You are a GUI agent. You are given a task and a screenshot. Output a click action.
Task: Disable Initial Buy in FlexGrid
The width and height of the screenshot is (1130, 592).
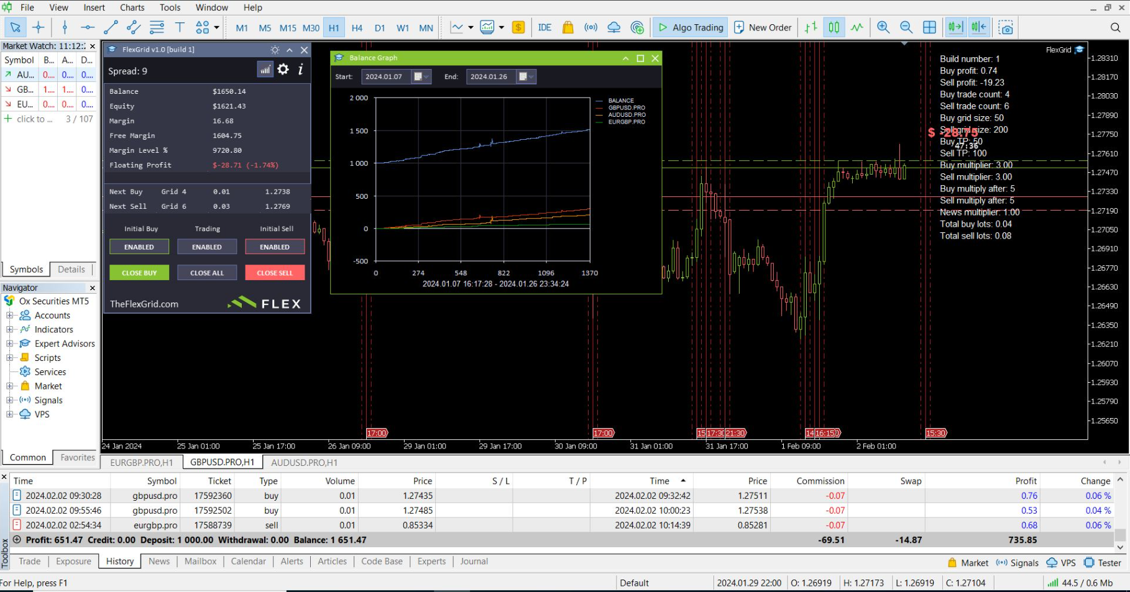pos(139,247)
